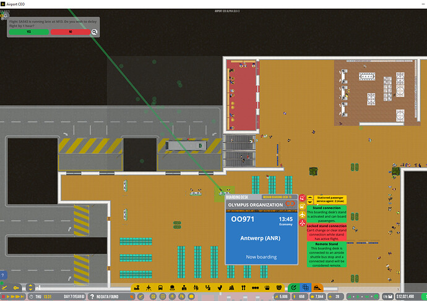The width and height of the screenshot is (427, 301).
Task: Click the question mark info icon
Action: click(92, 297)
